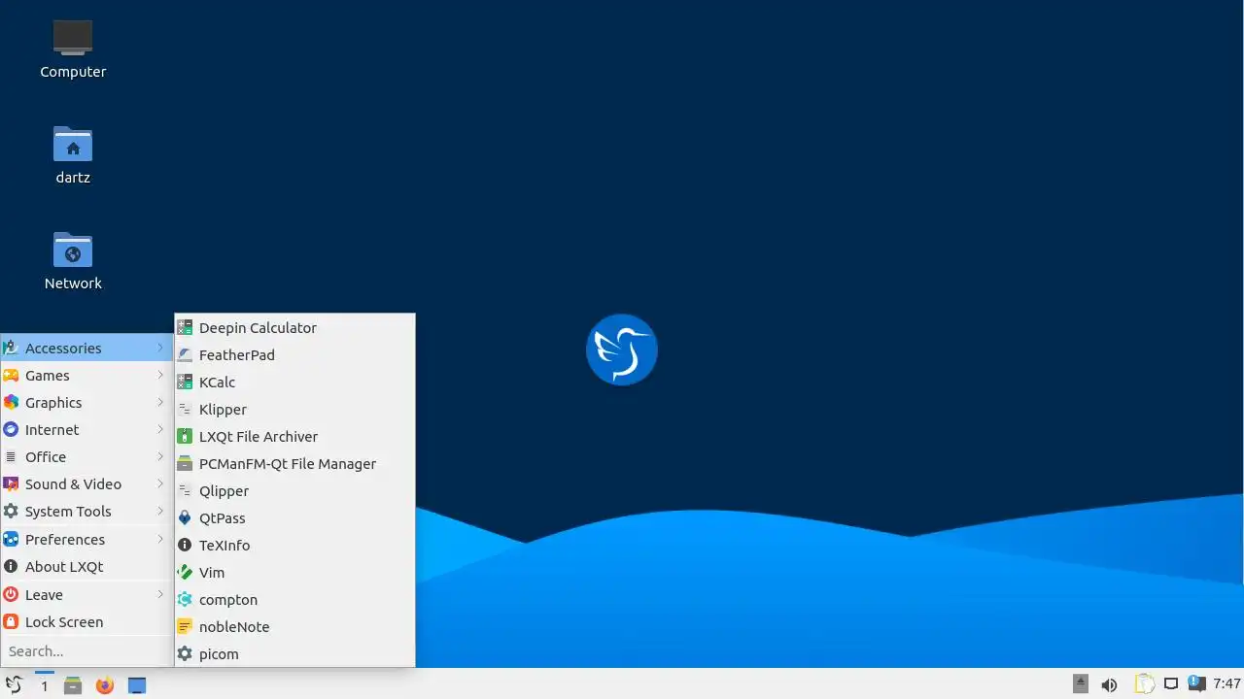Open the nobleNote application
Viewport: 1244px width, 699px height.
[x=294, y=627]
